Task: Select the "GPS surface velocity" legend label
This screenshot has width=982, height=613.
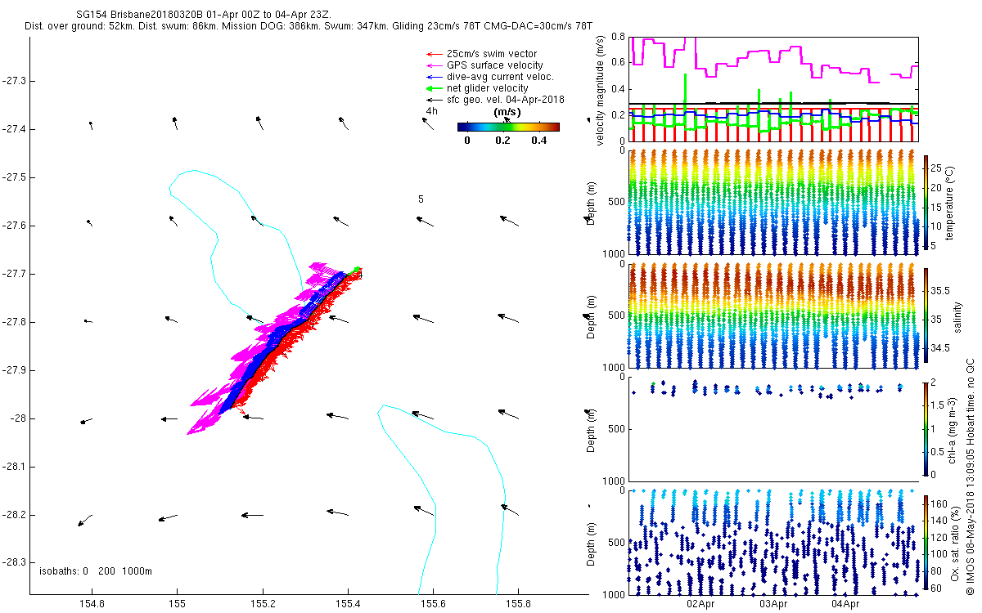Action: coord(494,65)
